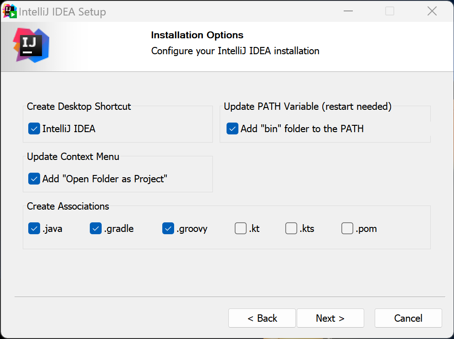The image size is (454, 339).
Task: Uncheck the IntelliJ IDEA desktop shortcut checkbox
Action: (x=34, y=128)
